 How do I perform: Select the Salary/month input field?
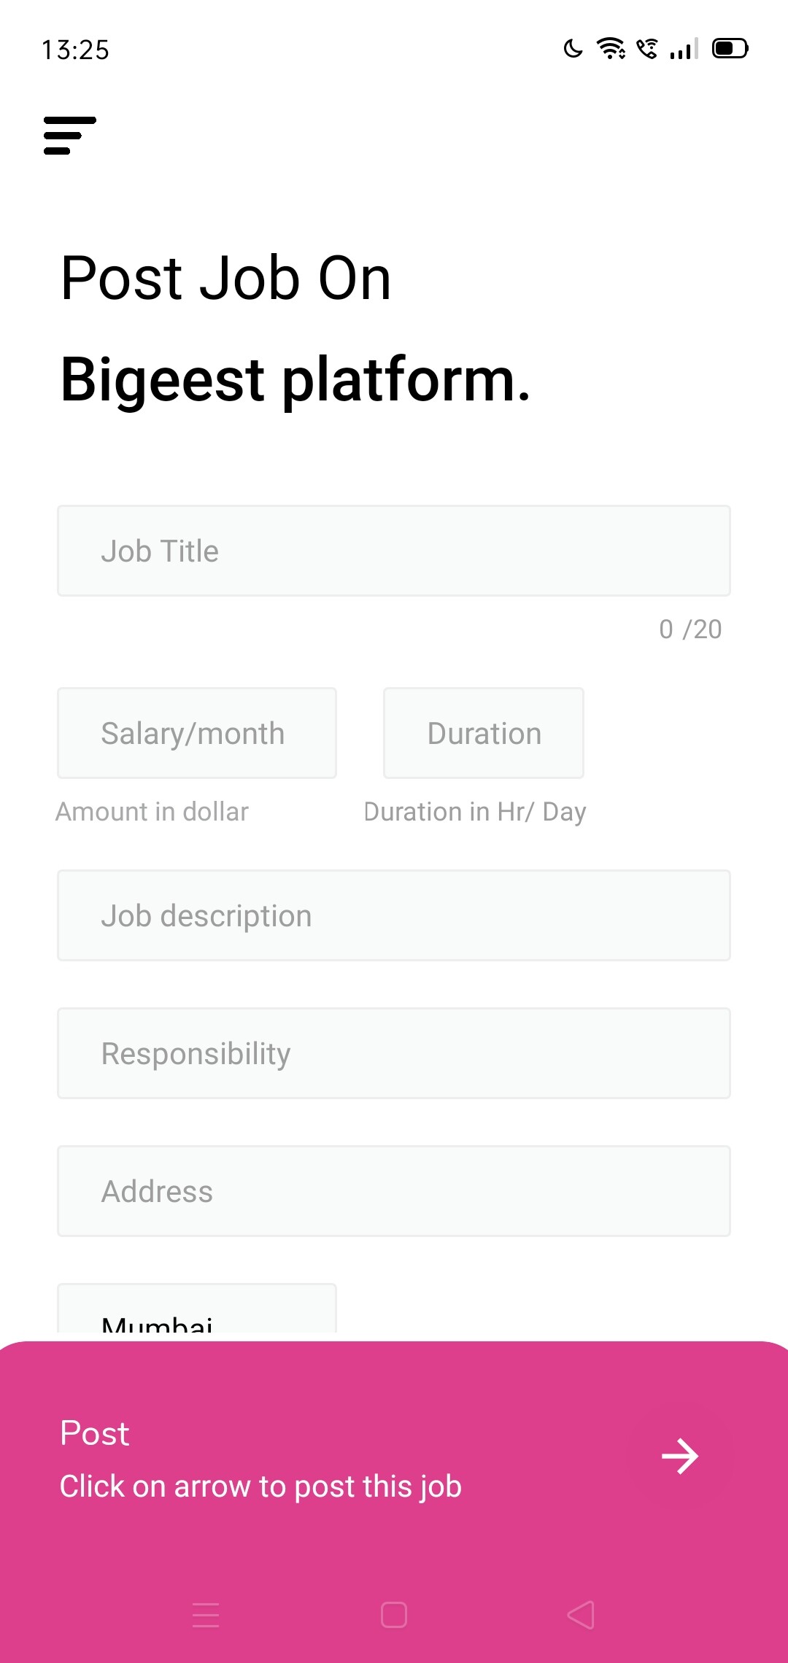click(x=197, y=733)
